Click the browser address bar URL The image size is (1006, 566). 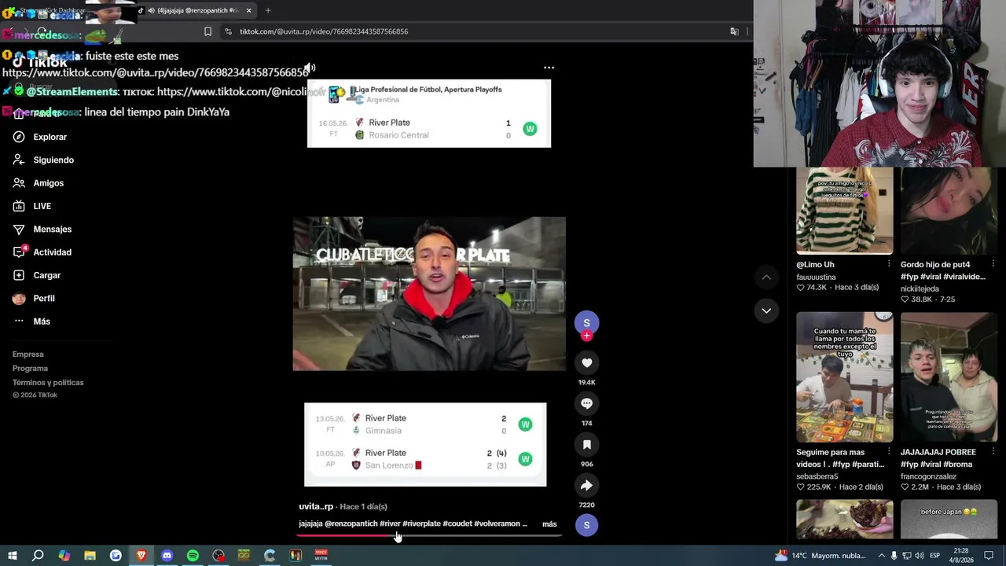coord(324,31)
